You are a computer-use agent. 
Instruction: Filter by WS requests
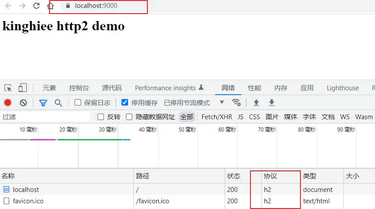[x=345, y=117]
